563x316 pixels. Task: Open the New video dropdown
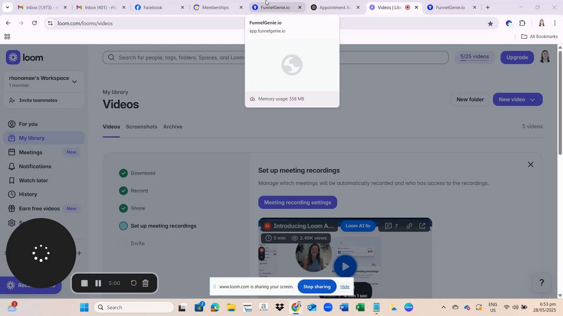click(518, 100)
